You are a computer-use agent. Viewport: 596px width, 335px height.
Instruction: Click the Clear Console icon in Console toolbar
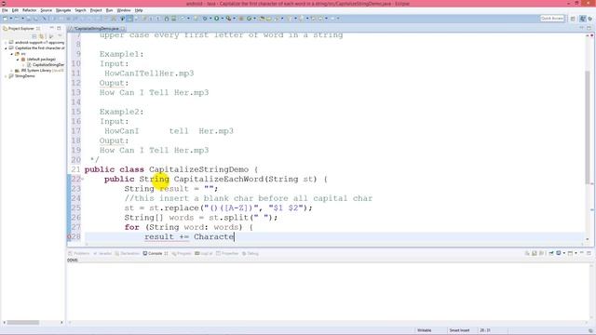pyautogui.click(x=527, y=253)
